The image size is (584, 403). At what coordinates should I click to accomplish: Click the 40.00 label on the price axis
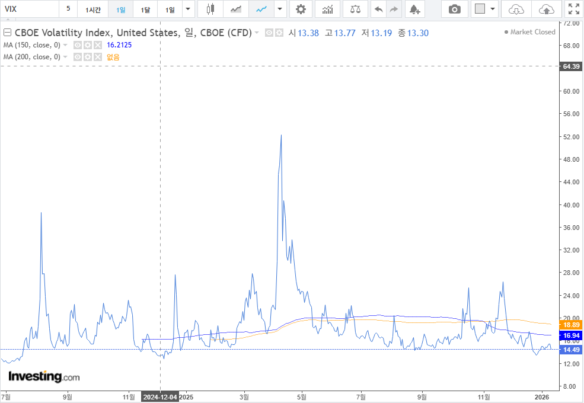point(571,205)
